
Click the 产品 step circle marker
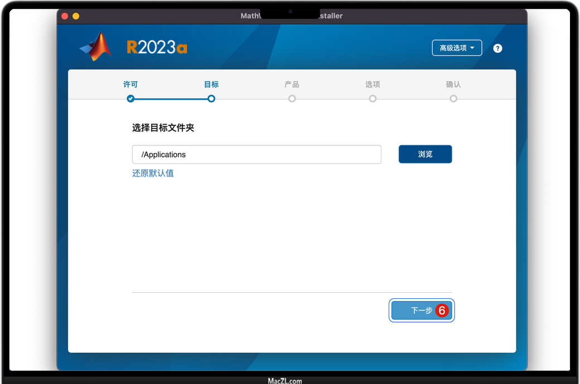[x=292, y=99]
